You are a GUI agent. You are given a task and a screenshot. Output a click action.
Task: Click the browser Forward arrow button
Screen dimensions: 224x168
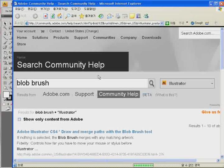[x=35, y=16]
